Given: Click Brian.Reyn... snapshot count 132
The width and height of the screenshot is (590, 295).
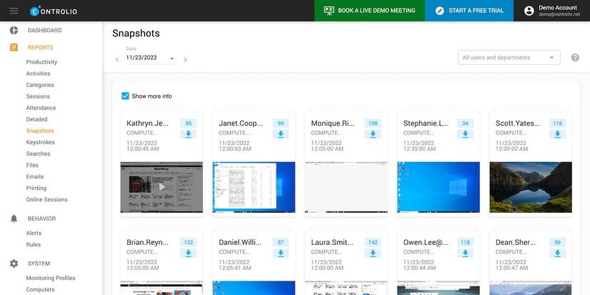Looking at the screenshot, I should (189, 242).
